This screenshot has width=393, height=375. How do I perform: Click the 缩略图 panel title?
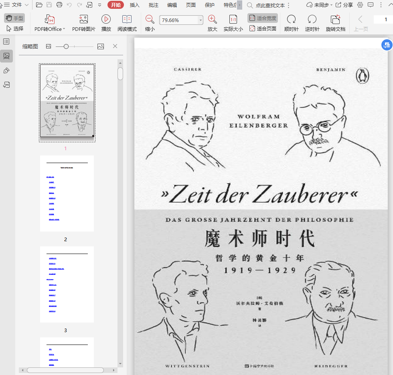30,46
